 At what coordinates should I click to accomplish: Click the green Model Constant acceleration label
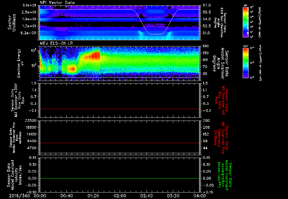point(225,175)
